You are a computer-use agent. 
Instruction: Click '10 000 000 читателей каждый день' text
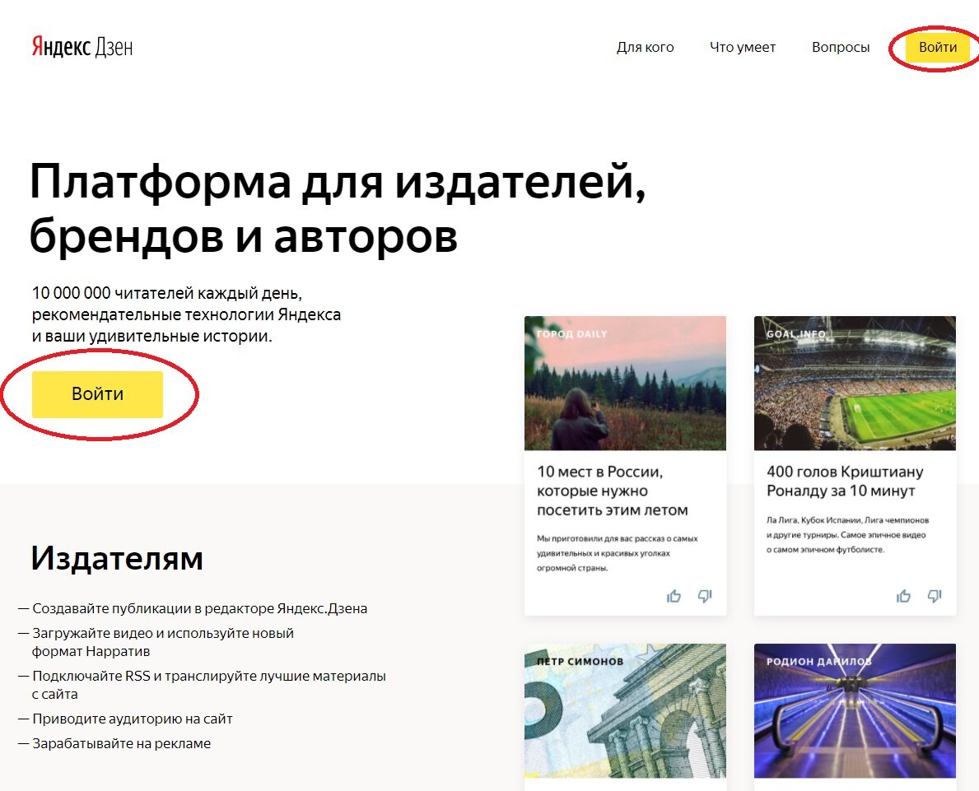[x=166, y=293]
